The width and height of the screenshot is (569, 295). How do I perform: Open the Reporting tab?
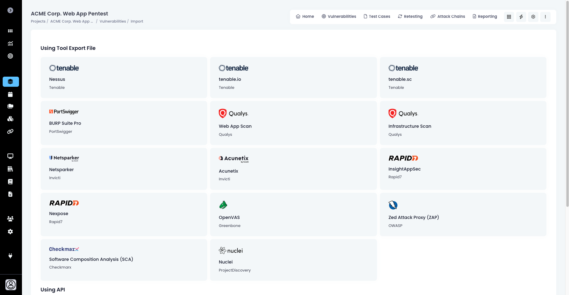pyautogui.click(x=485, y=17)
